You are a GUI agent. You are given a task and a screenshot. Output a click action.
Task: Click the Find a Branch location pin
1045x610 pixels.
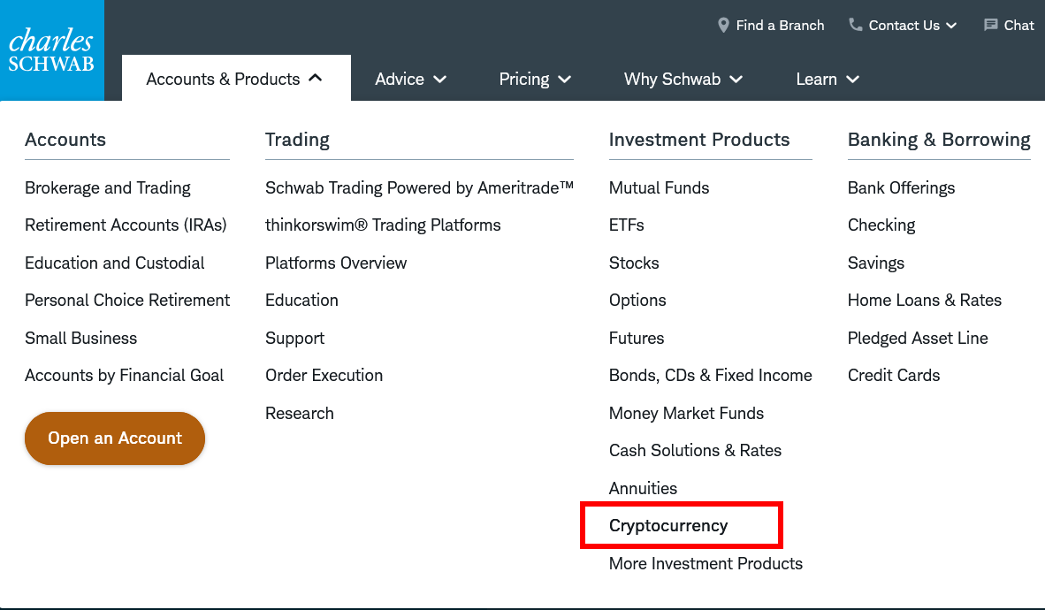724,26
